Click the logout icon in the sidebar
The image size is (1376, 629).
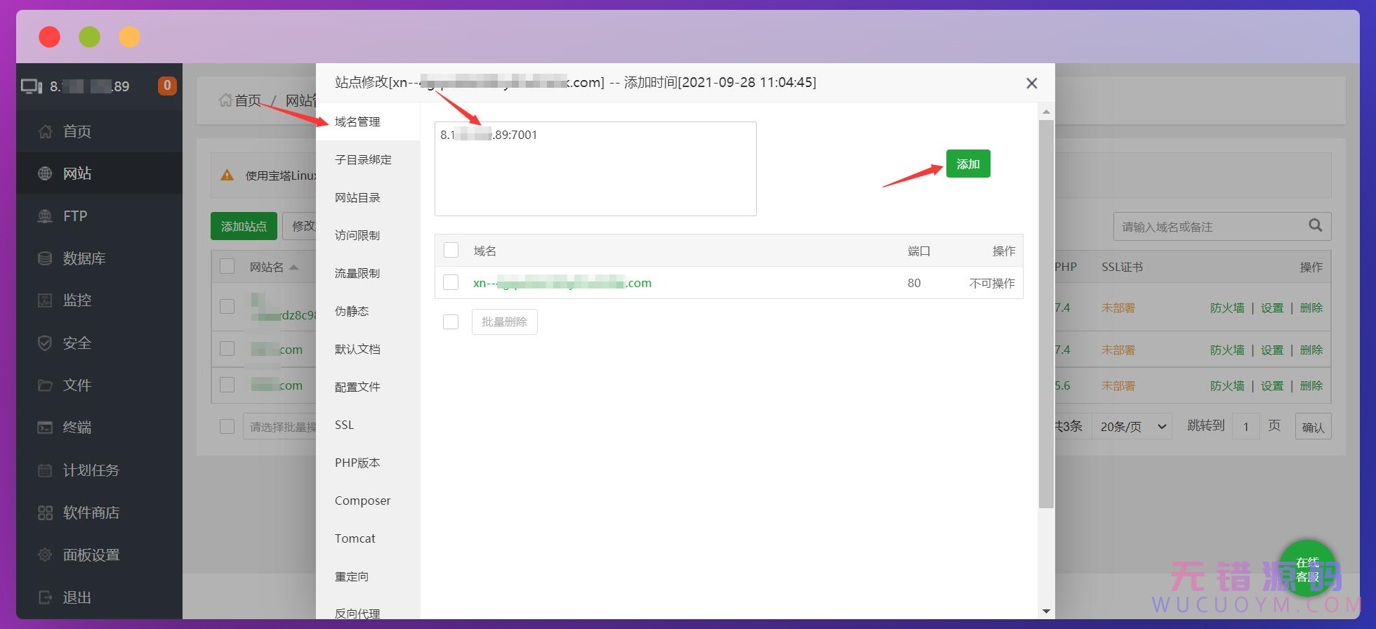pyautogui.click(x=45, y=597)
